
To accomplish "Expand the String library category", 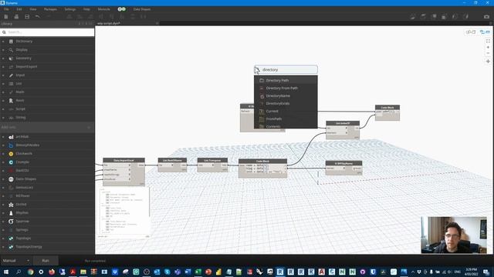I will pyautogui.click(x=3, y=118).
